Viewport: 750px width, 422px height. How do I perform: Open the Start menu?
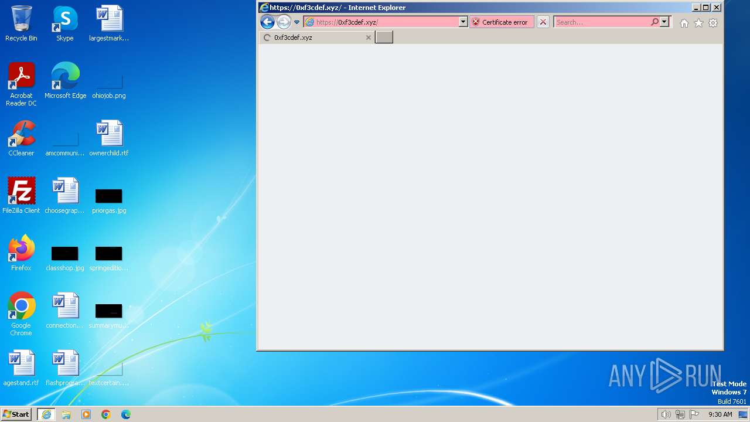16,414
